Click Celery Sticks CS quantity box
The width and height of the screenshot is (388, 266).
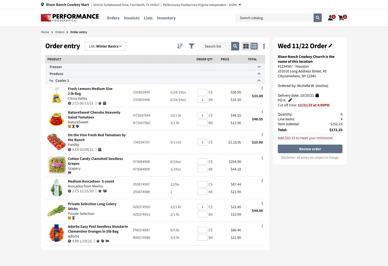(202, 207)
